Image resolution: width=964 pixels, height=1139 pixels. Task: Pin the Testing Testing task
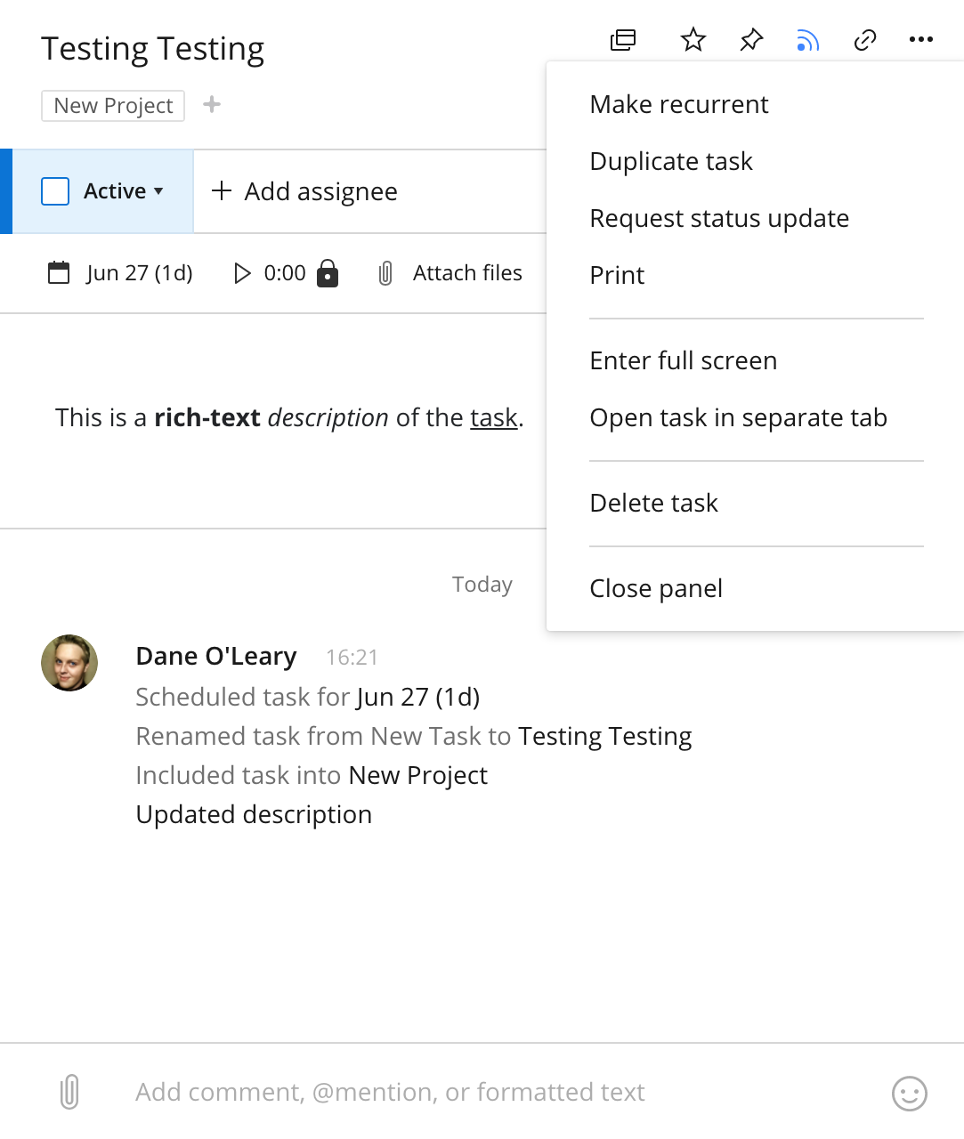(x=751, y=40)
